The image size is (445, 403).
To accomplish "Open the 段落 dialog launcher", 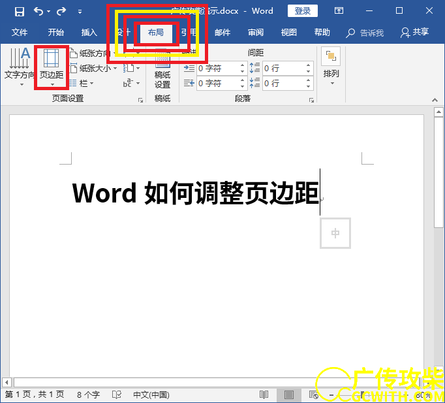I will [x=311, y=100].
